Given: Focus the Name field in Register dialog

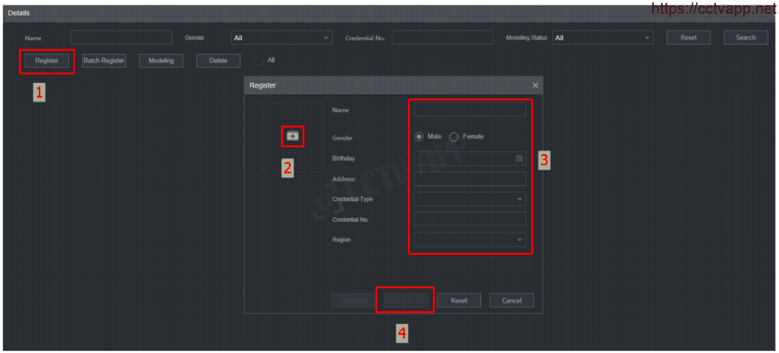Looking at the screenshot, I should pos(469,110).
